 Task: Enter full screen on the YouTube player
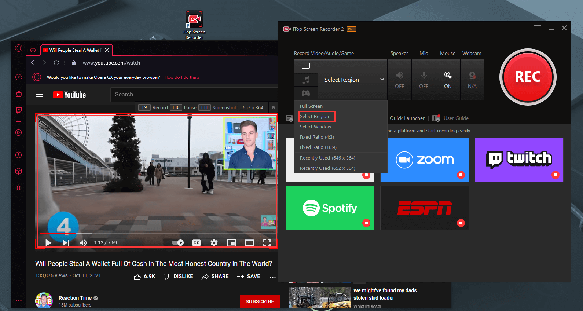point(267,242)
